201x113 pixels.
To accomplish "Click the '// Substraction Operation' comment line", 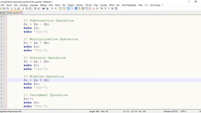I will (49, 20).
